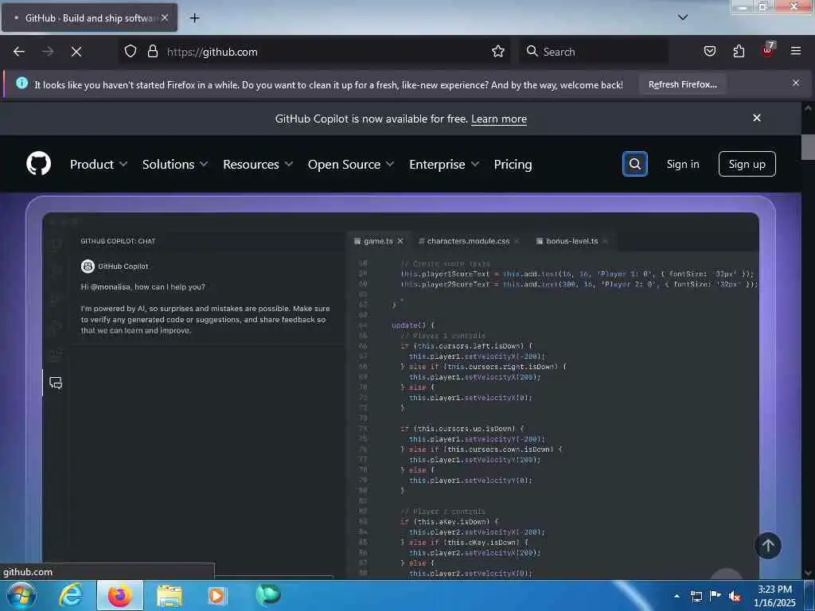The width and height of the screenshot is (815, 611).
Task: Click 'GITHUB COPILOT: CHAT' panel header
Action: click(x=118, y=241)
